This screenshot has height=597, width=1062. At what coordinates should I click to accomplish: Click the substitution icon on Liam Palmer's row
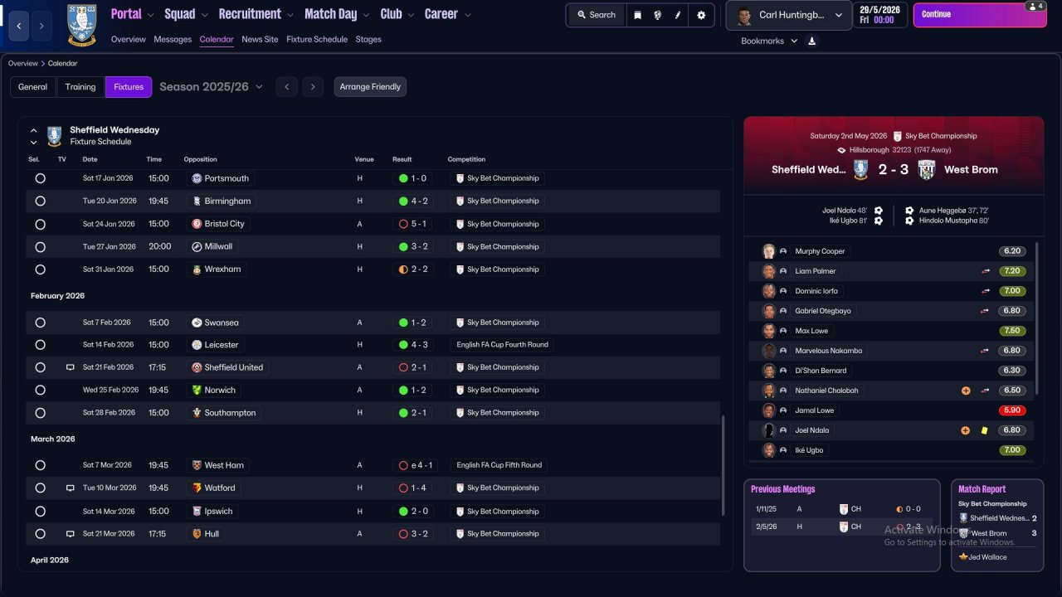[986, 271]
